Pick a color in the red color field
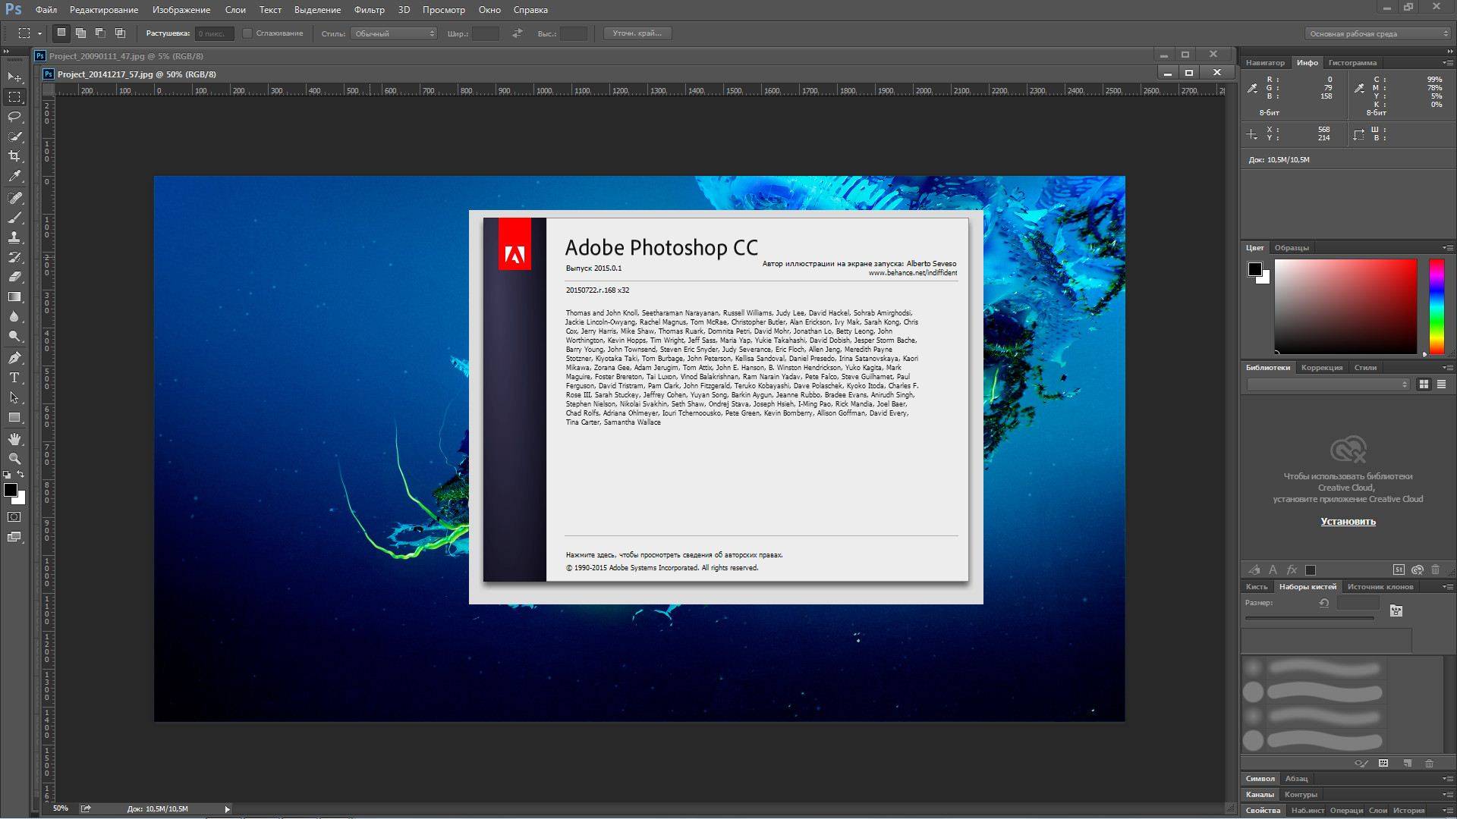The height and width of the screenshot is (819, 1457). coord(1345,306)
